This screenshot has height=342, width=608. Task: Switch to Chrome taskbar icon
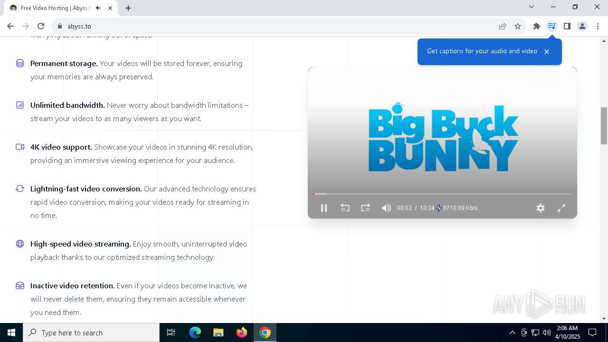coord(265,332)
